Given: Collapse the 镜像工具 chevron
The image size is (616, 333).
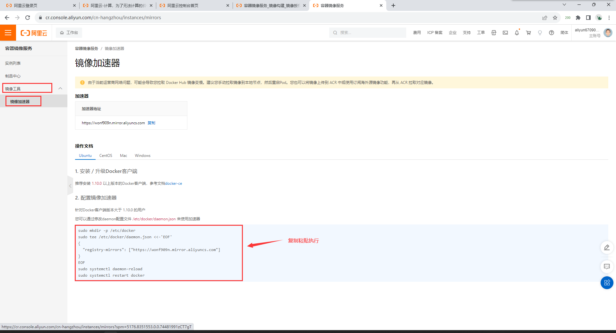Looking at the screenshot, I should tap(60, 88).
